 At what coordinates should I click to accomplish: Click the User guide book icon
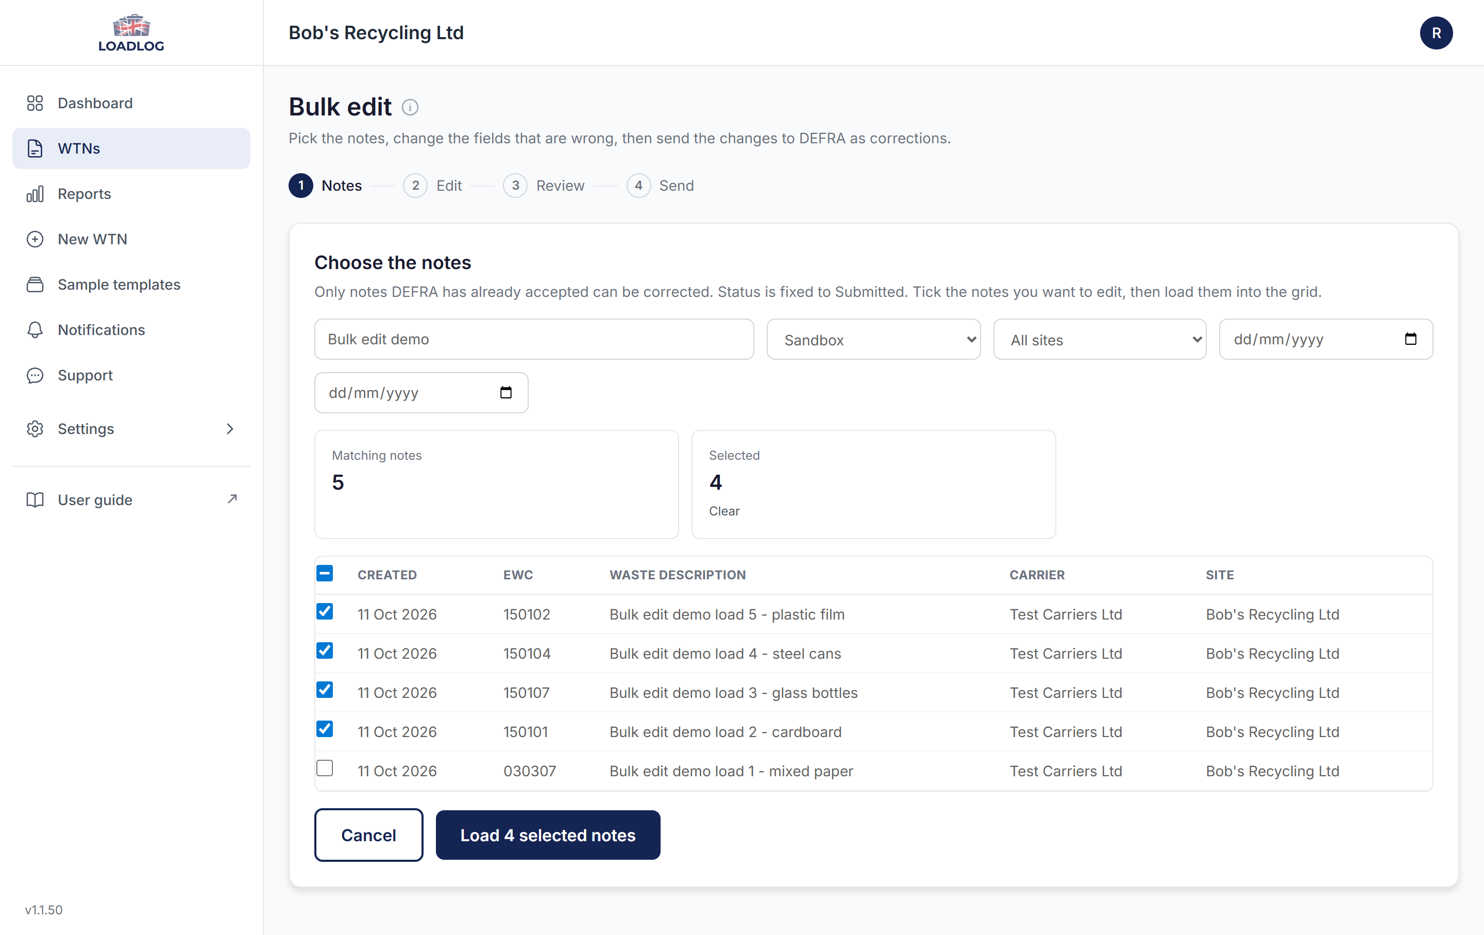tap(35, 500)
